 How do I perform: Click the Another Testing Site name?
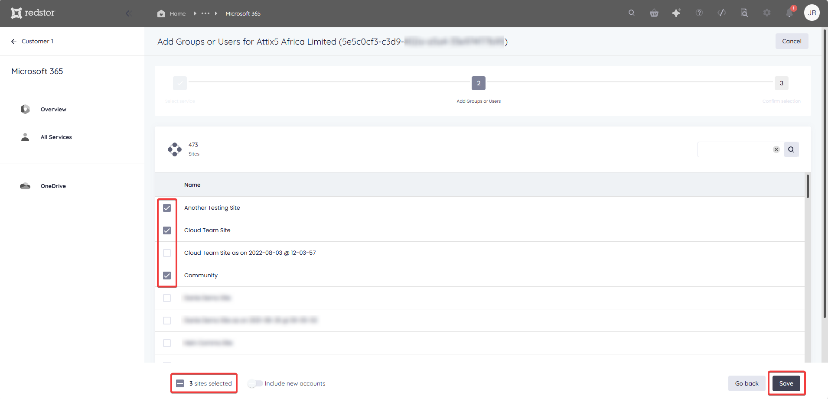coord(212,208)
